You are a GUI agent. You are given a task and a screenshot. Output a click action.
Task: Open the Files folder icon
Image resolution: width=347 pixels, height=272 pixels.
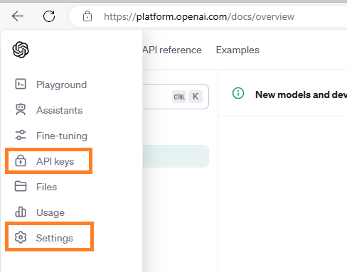[21, 186]
